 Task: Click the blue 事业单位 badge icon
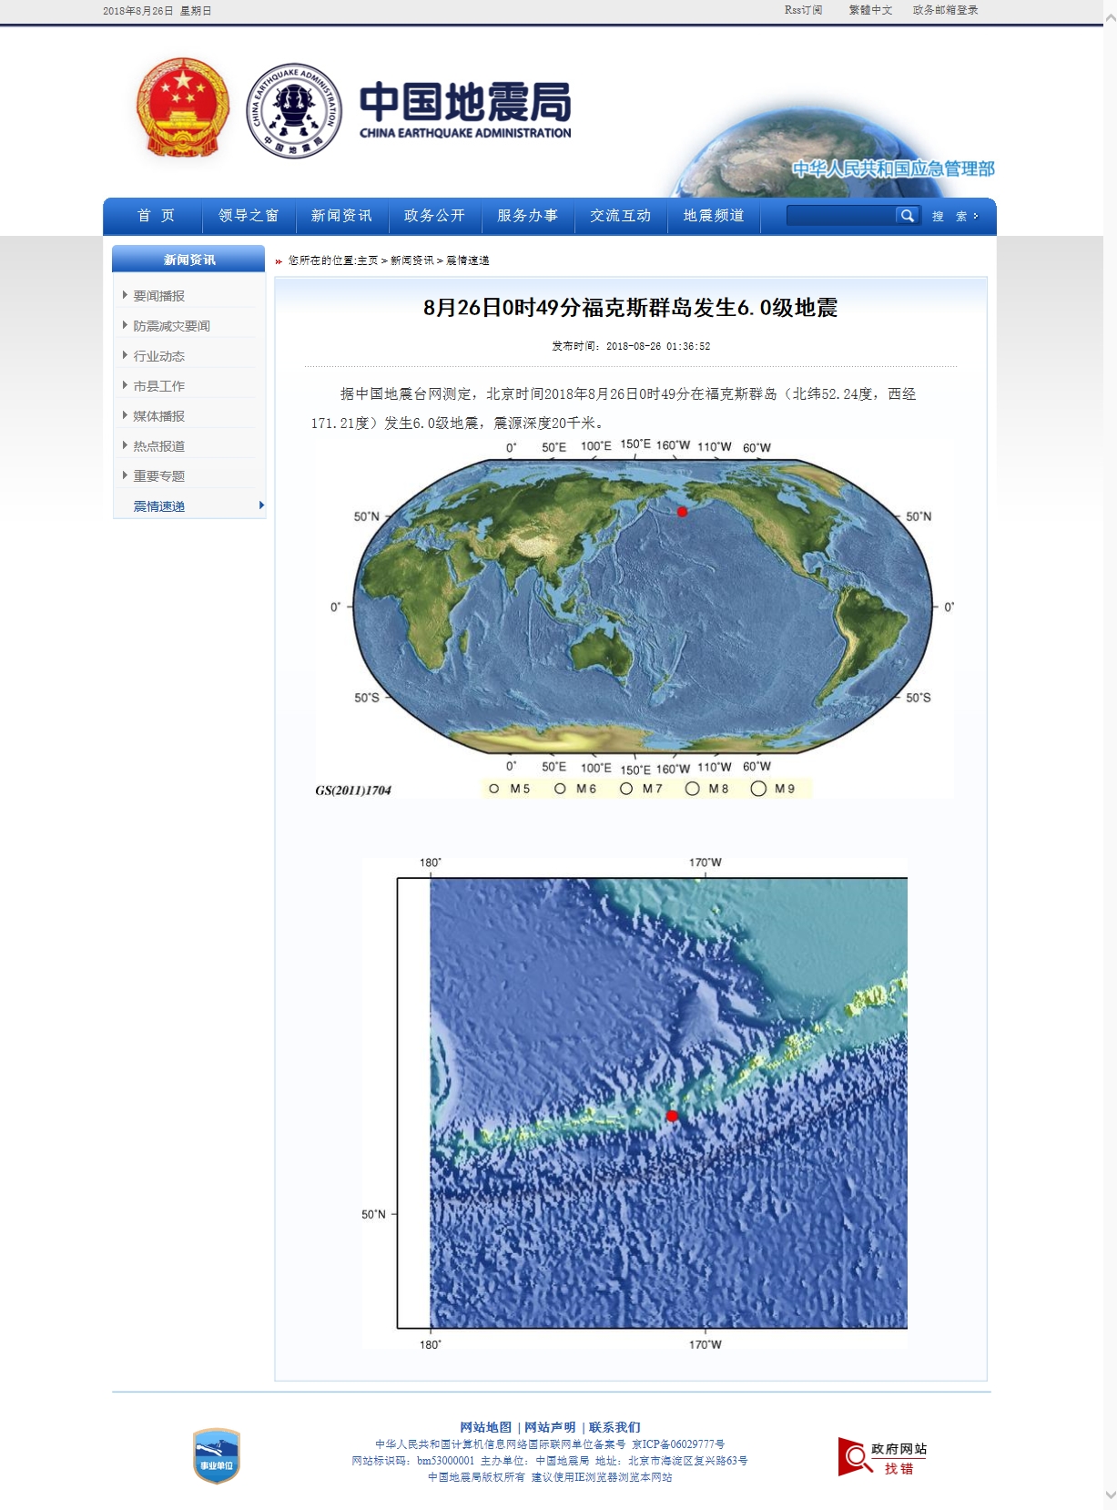[217, 1455]
